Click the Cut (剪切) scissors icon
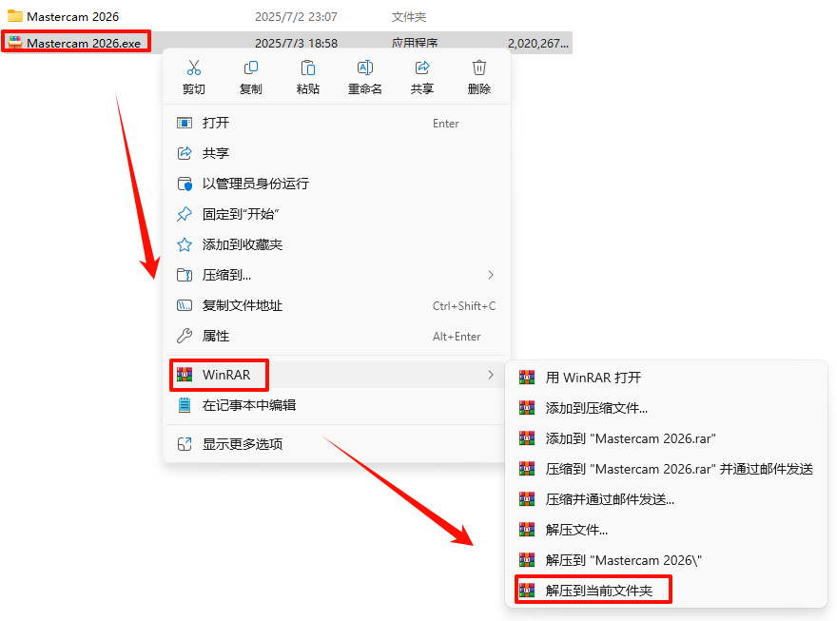 coord(194,68)
